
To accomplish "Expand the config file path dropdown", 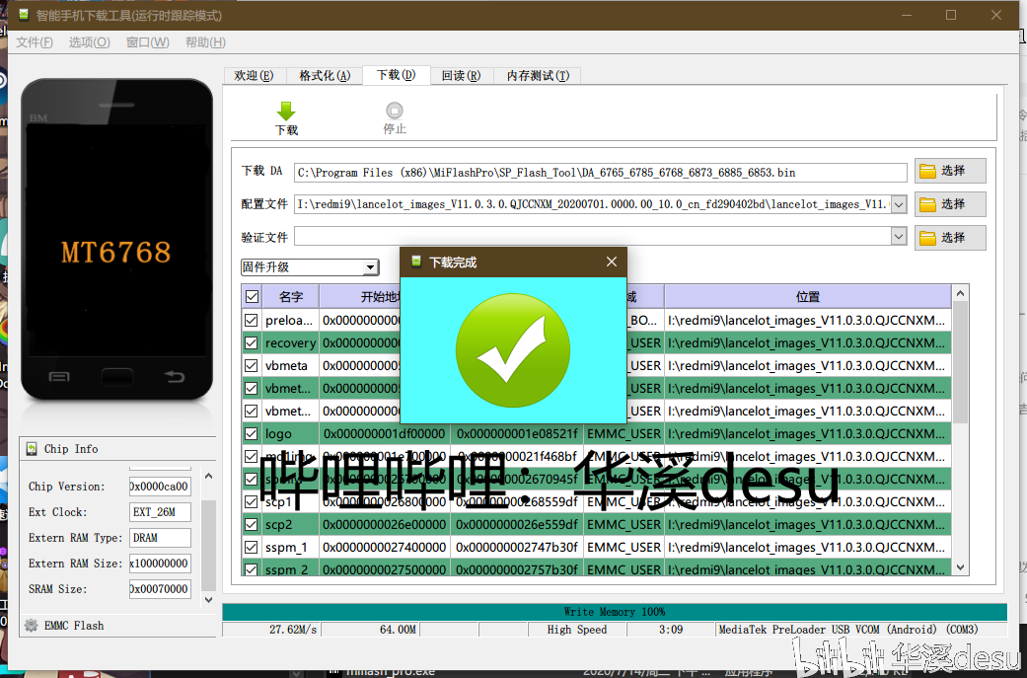I will click(899, 204).
